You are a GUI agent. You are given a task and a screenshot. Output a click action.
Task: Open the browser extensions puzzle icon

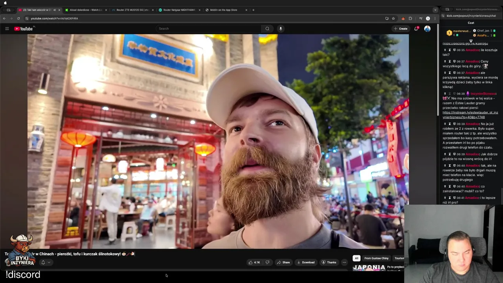click(410, 18)
